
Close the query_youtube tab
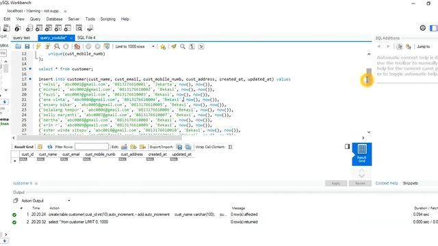(x=71, y=38)
